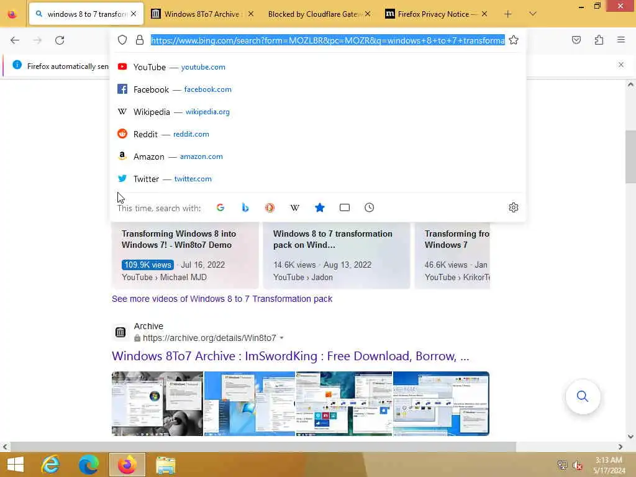Click the Firefox back arrow button
This screenshot has width=636, height=477.
[x=15, y=40]
